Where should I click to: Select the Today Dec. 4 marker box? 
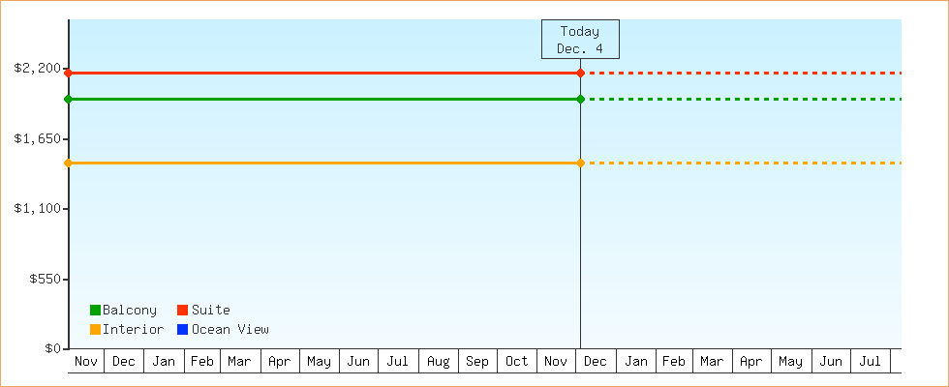(x=580, y=40)
